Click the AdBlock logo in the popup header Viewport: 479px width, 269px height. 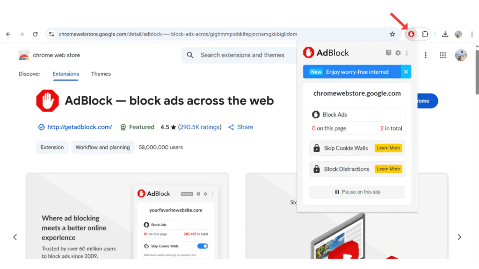[x=326, y=53]
